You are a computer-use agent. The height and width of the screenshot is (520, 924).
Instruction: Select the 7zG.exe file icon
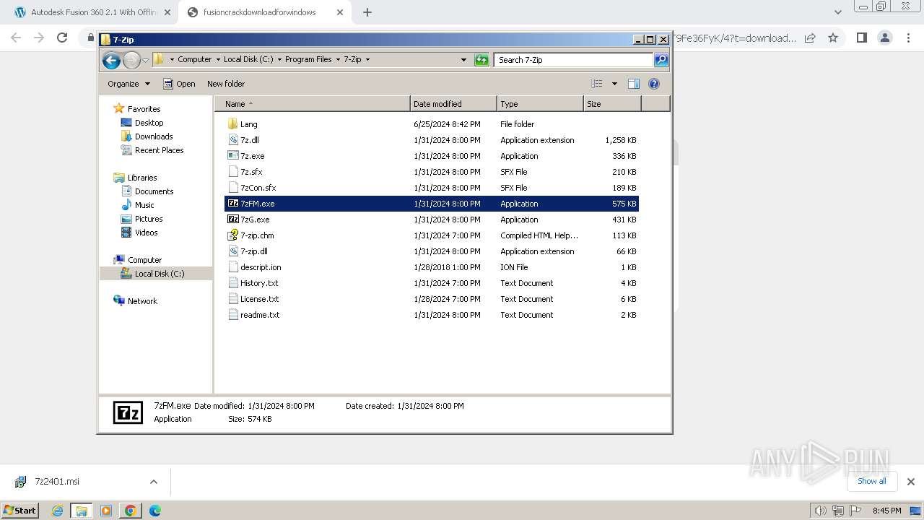point(232,220)
